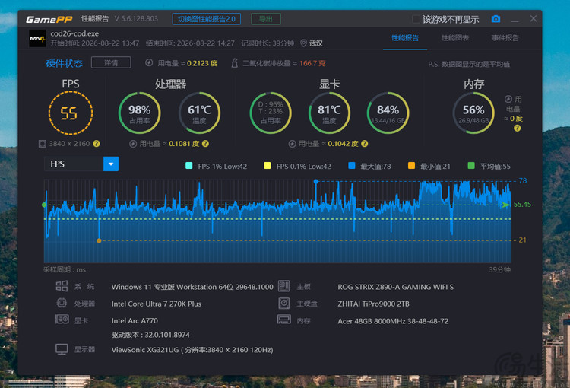This screenshot has height=388, width=570.
Task: Click the memory 56% usage gauge
Action: 473,113
